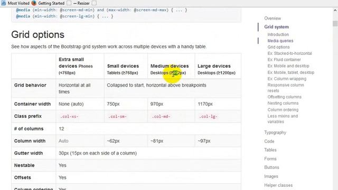Open the Grid system sidebar section
338x190 pixels.
click(x=276, y=27)
